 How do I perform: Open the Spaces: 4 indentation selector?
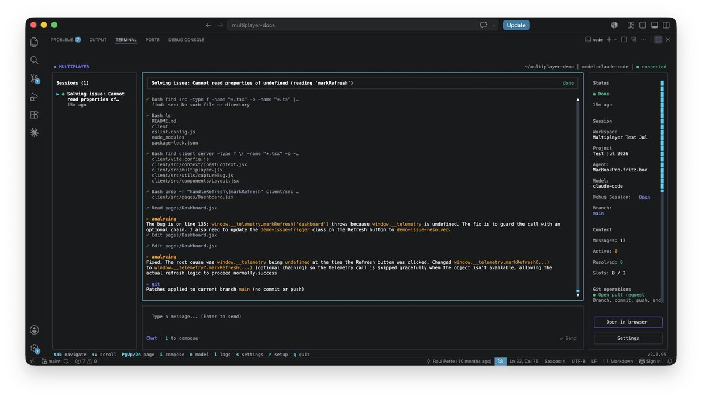click(555, 362)
